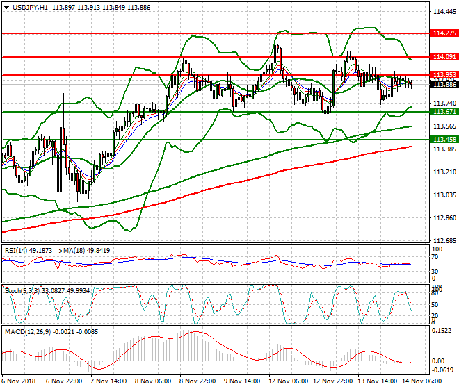Click the 12 Nov 06:00 time label
This screenshot has height=389, width=459.
point(289,381)
